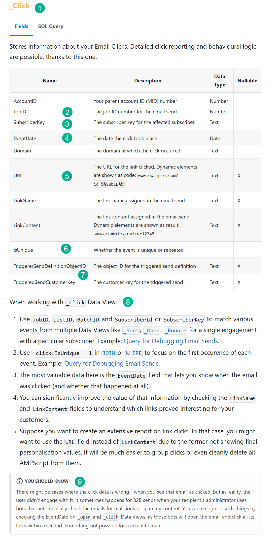Click annotation marker 5 next to URL field
The height and width of the screenshot is (545, 277).
[x=67, y=176]
